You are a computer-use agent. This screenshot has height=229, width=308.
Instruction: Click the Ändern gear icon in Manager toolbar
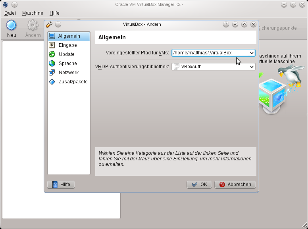coord(33,25)
